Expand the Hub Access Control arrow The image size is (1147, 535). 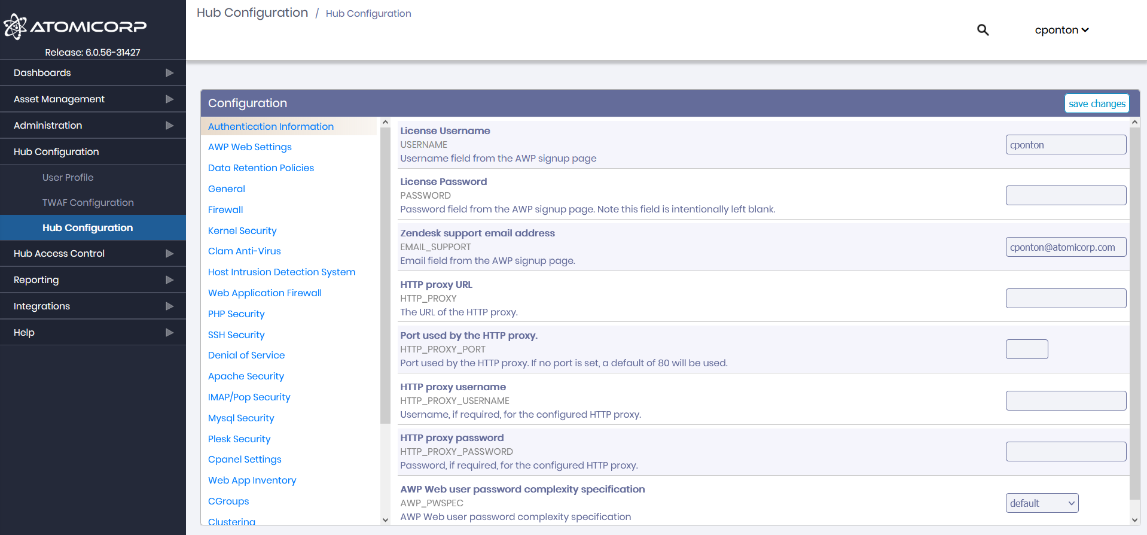[169, 254]
